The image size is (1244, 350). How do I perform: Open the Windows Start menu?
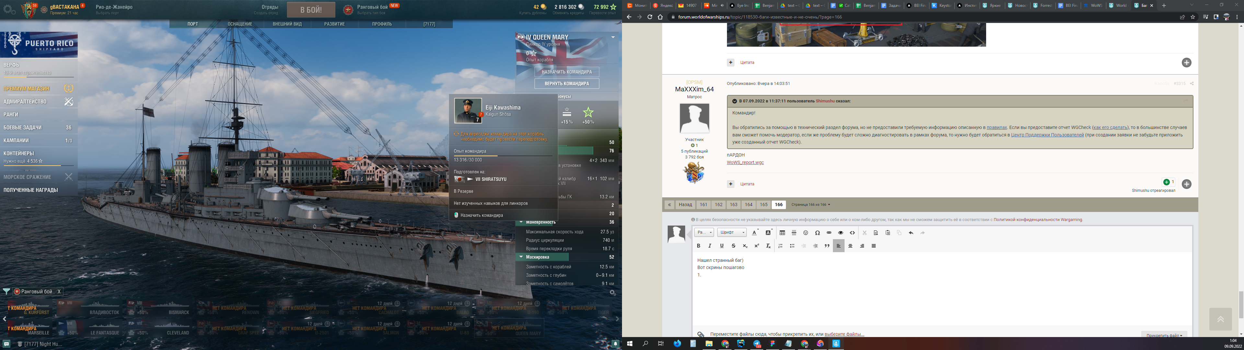[629, 344]
